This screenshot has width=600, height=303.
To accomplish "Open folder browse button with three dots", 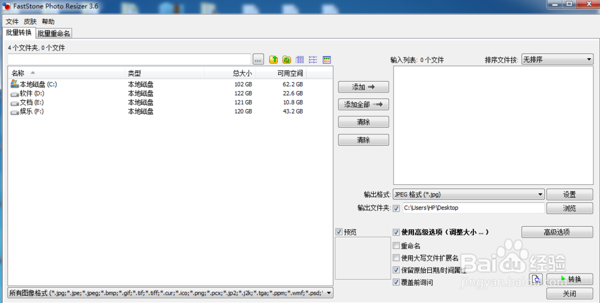I will tap(258, 59).
